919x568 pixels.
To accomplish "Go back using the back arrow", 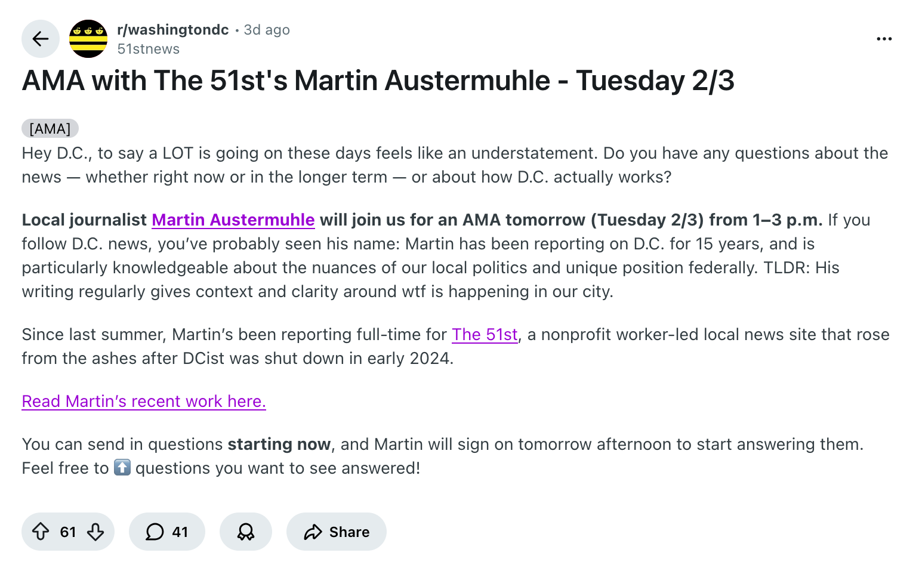I will click(40, 39).
